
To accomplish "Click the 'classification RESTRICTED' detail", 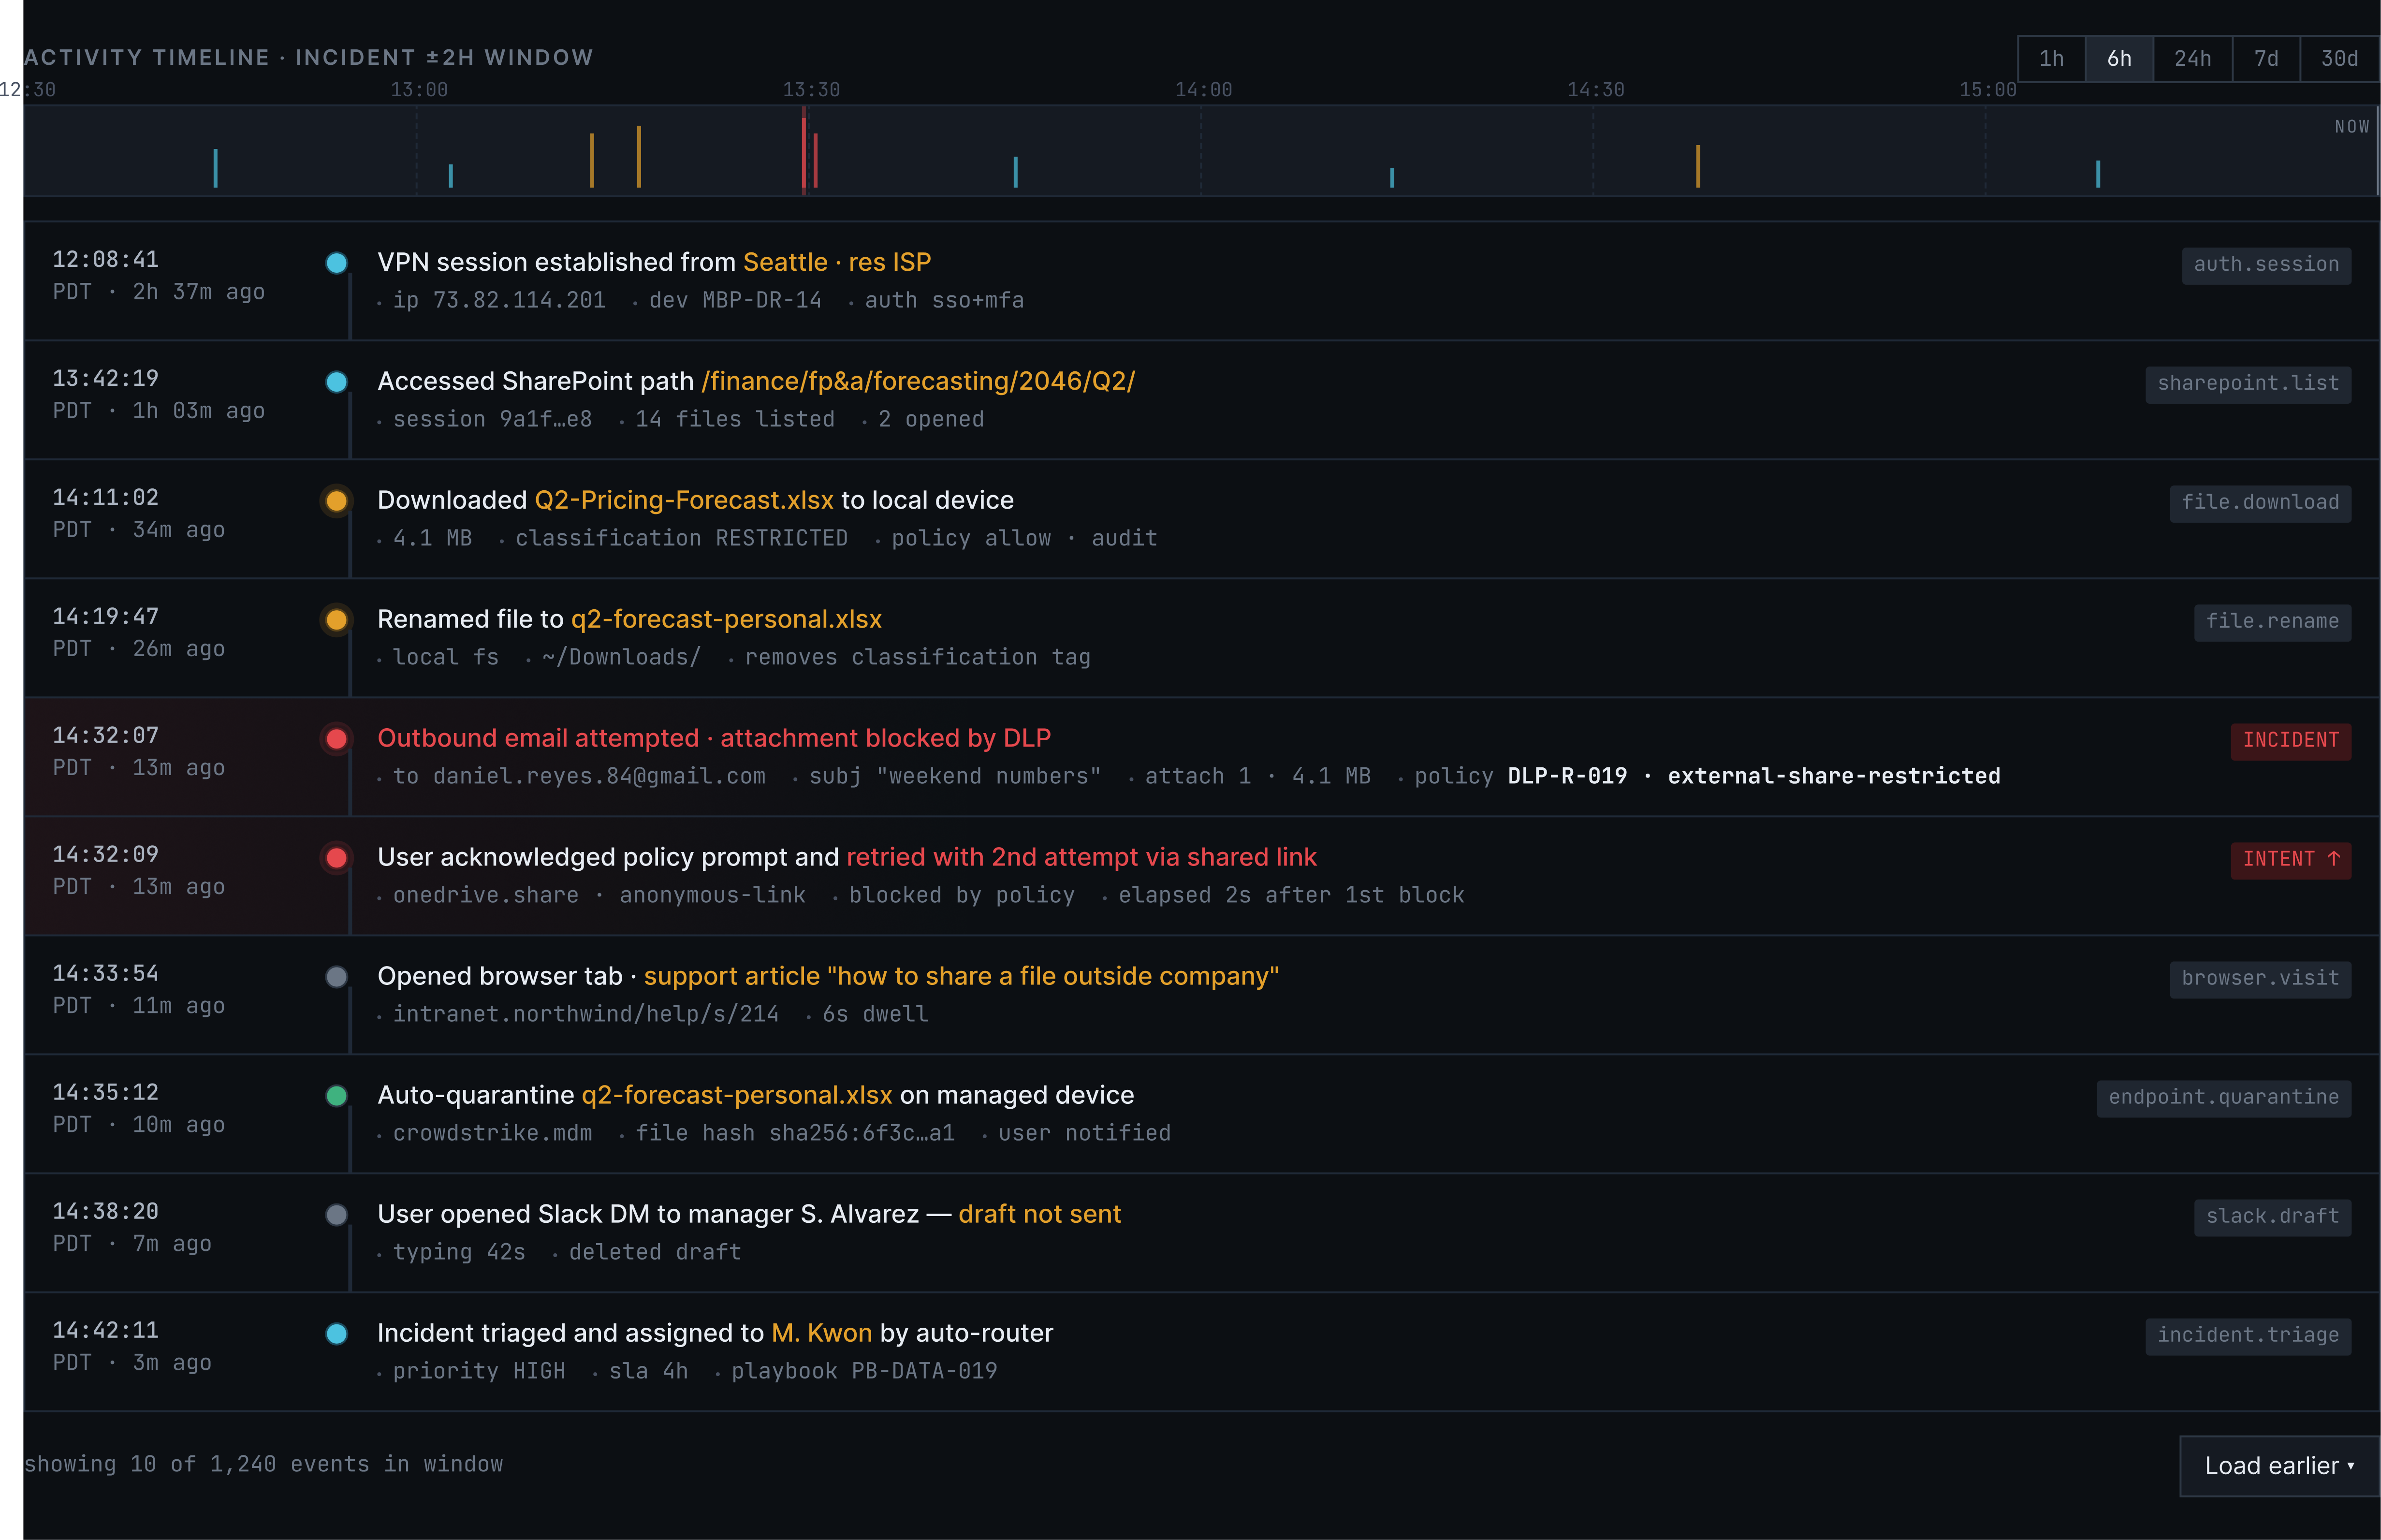I will click(x=681, y=539).
